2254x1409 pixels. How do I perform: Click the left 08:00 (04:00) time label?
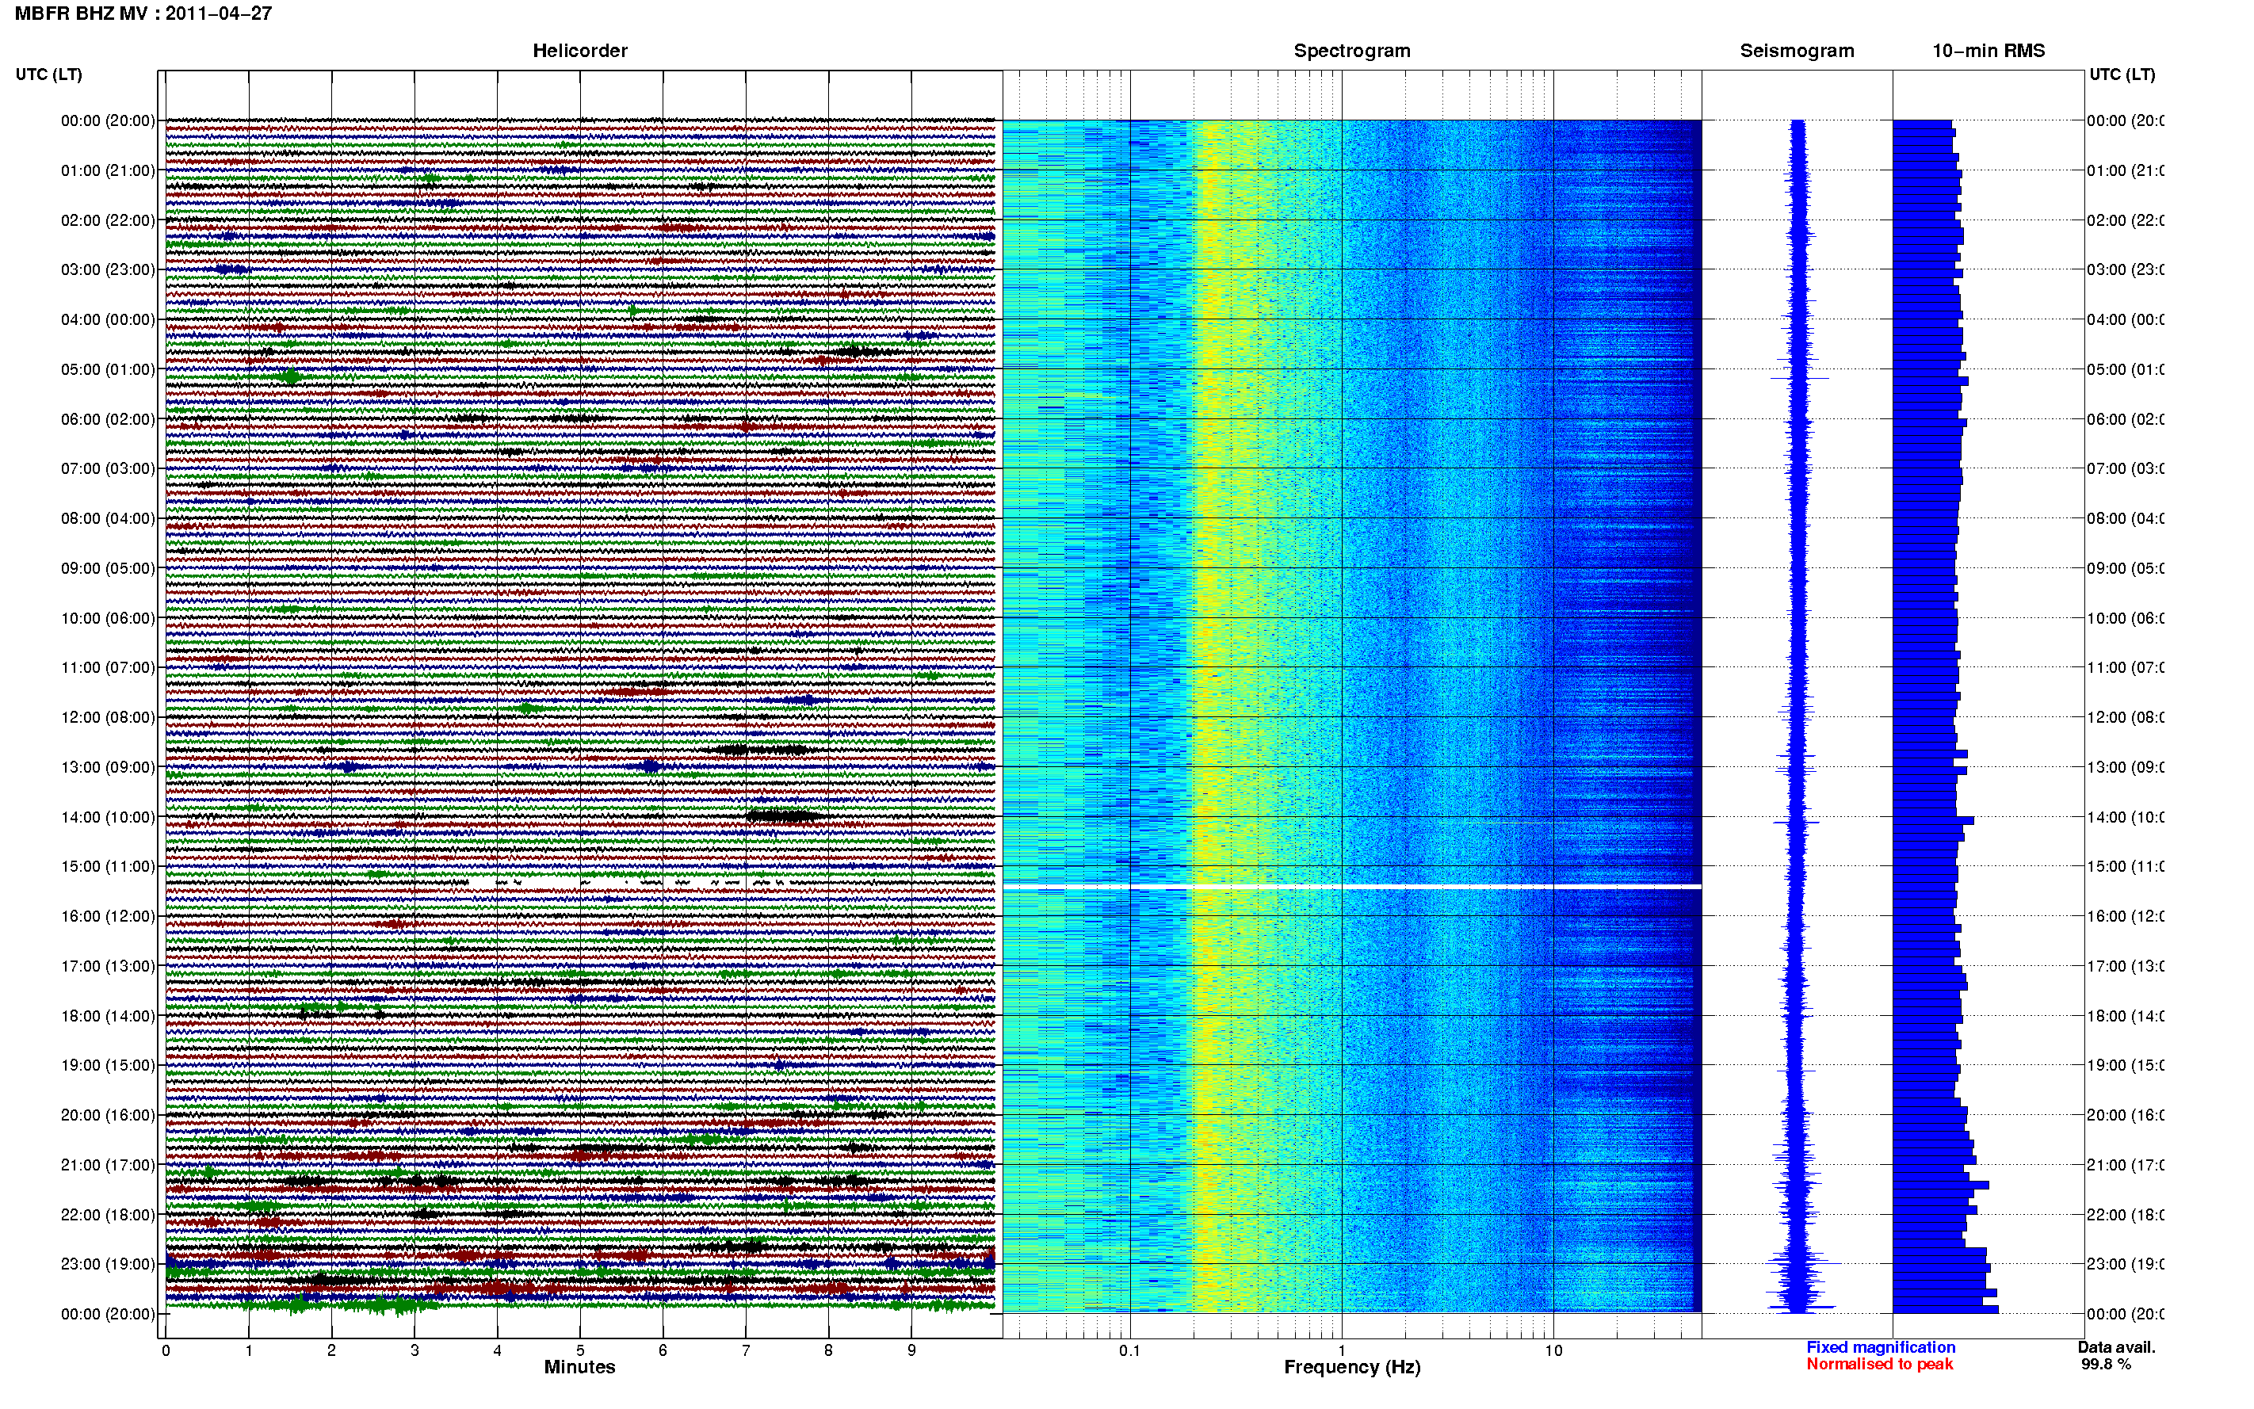(x=108, y=519)
